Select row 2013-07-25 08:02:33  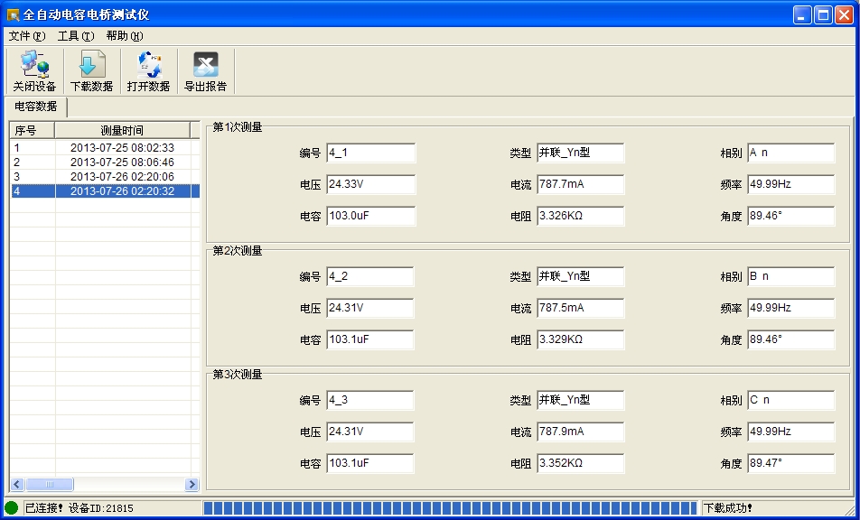coord(104,148)
